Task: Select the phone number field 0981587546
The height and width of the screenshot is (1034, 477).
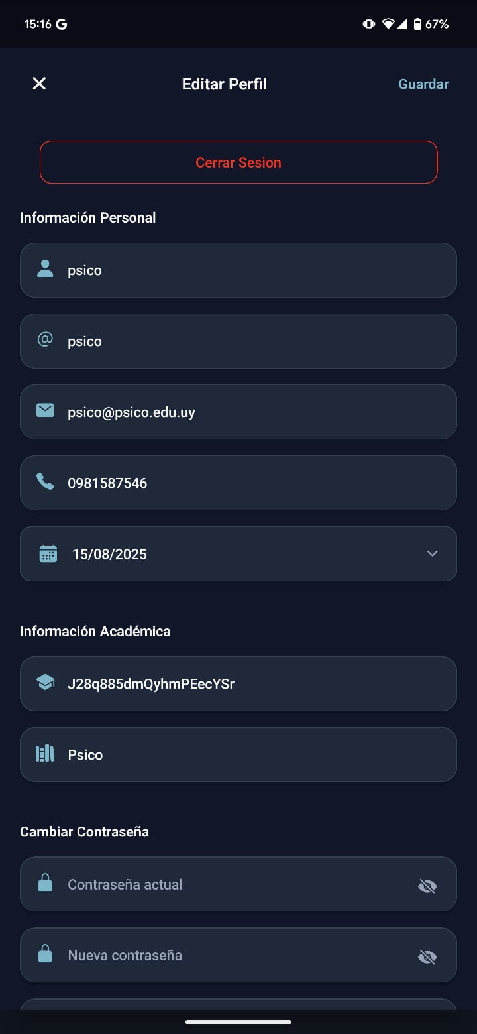Action: tap(252, 483)
